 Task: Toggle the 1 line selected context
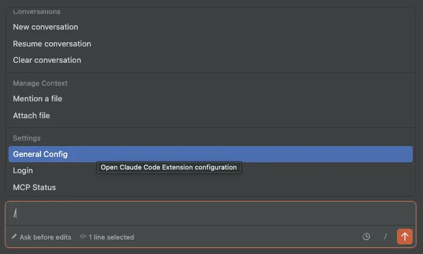point(111,237)
